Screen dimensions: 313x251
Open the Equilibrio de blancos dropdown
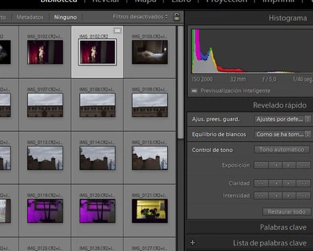(x=282, y=135)
